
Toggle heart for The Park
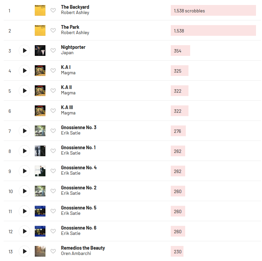pyautogui.click(x=53, y=30)
